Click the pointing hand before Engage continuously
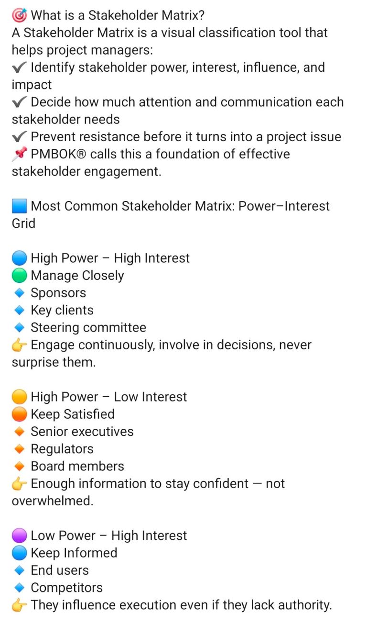The width and height of the screenshot is (367, 624). pos(20,345)
